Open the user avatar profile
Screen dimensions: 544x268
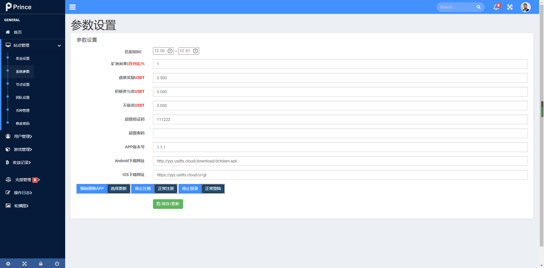(525, 7)
